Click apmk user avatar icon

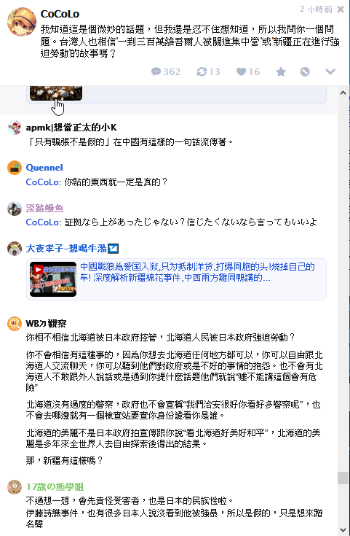15,128
